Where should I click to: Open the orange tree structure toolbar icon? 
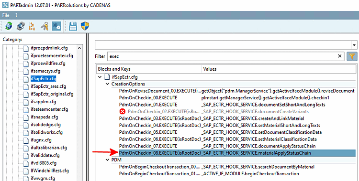32,26
